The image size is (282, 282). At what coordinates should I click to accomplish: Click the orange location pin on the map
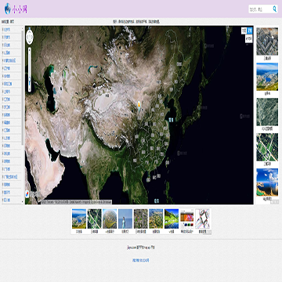tap(139, 105)
